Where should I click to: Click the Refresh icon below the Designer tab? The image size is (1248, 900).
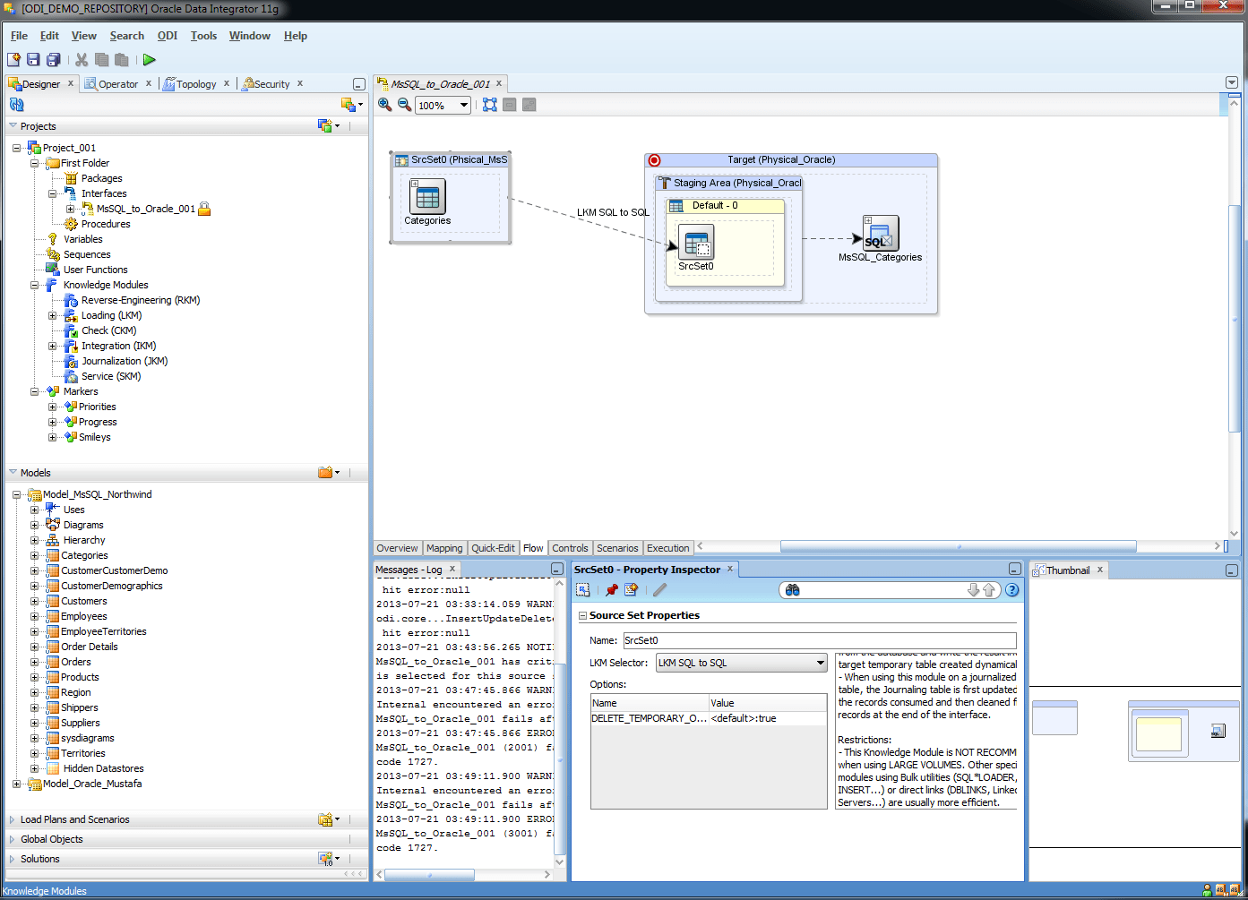click(16, 104)
